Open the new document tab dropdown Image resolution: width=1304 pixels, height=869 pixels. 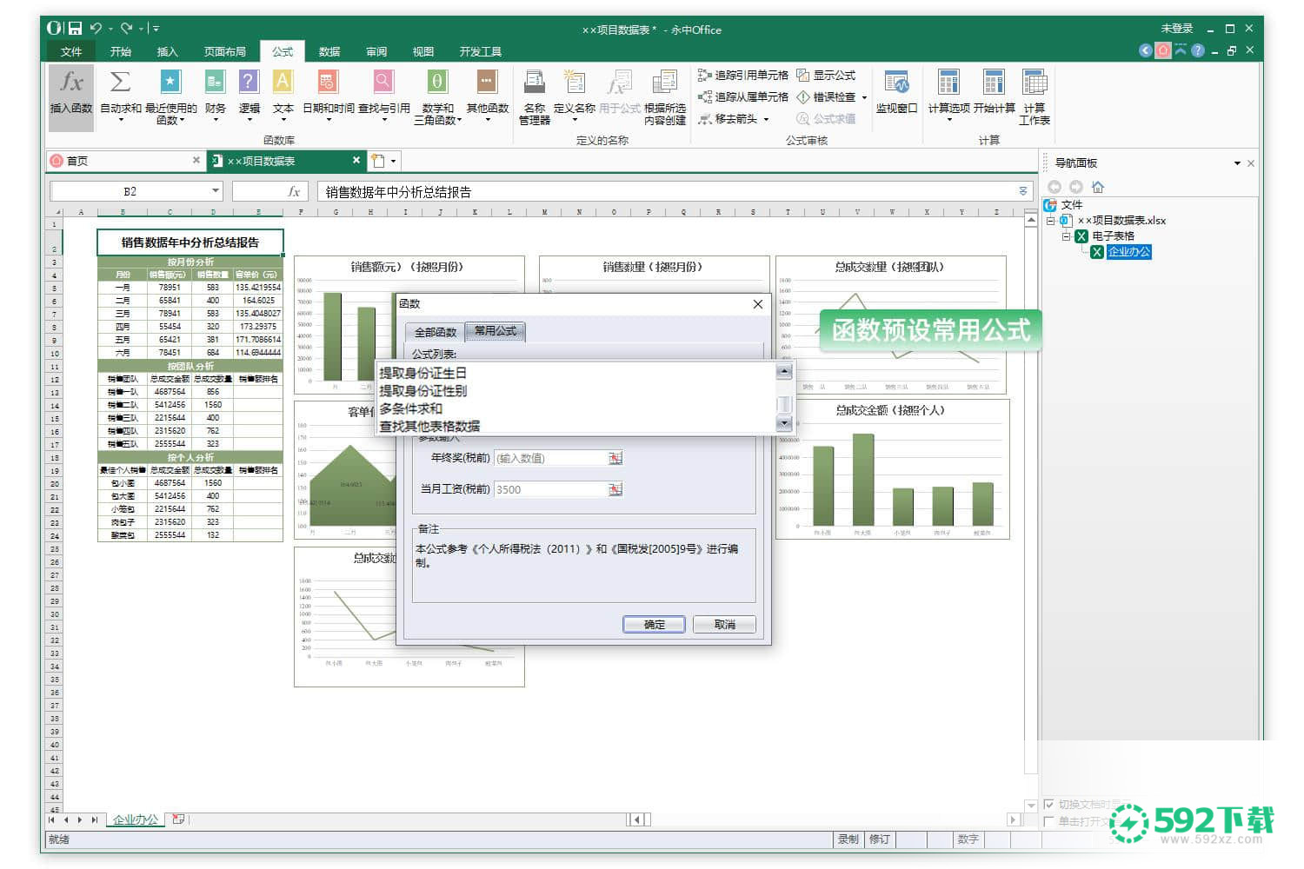tap(394, 161)
